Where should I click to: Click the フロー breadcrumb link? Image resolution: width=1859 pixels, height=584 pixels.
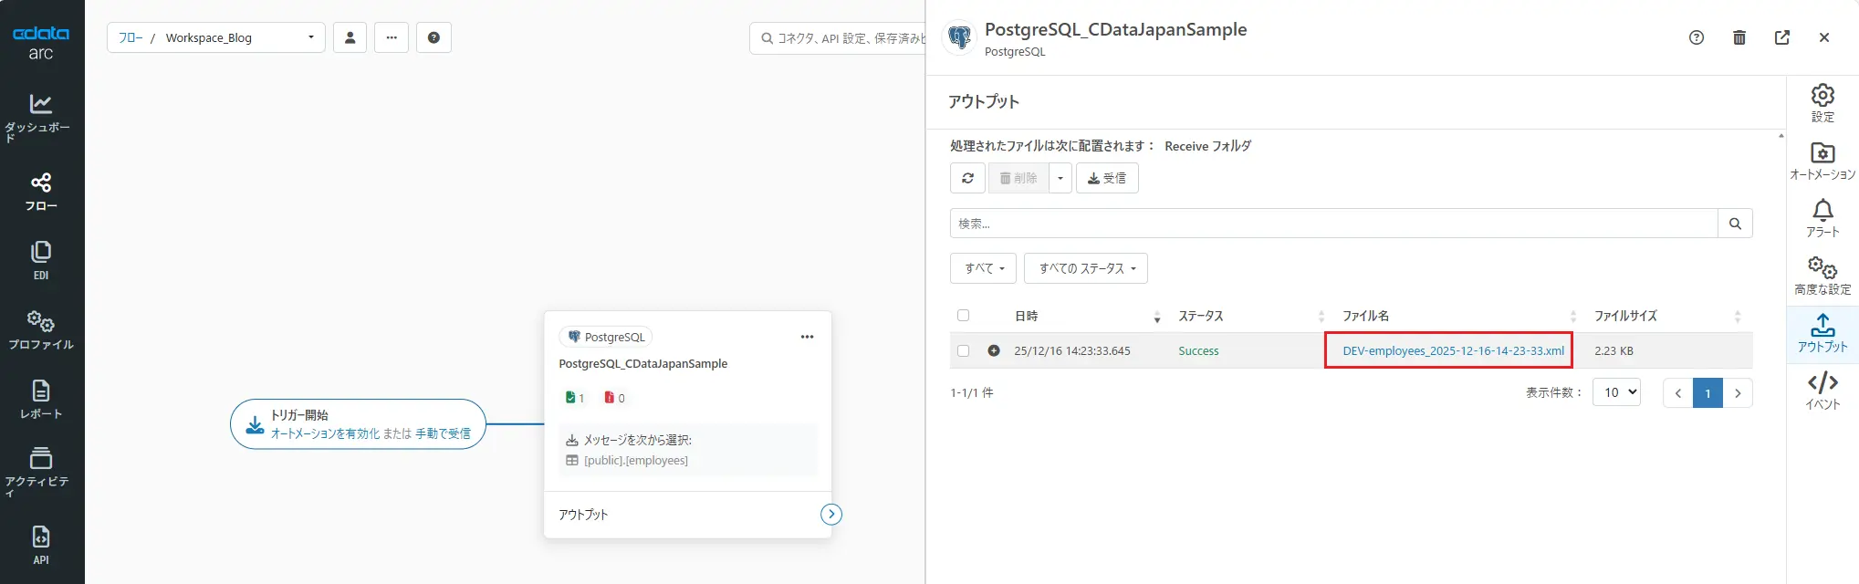131,37
